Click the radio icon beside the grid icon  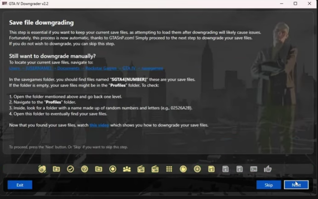155,169
